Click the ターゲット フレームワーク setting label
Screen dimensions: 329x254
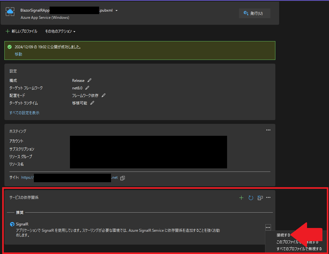(26, 88)
